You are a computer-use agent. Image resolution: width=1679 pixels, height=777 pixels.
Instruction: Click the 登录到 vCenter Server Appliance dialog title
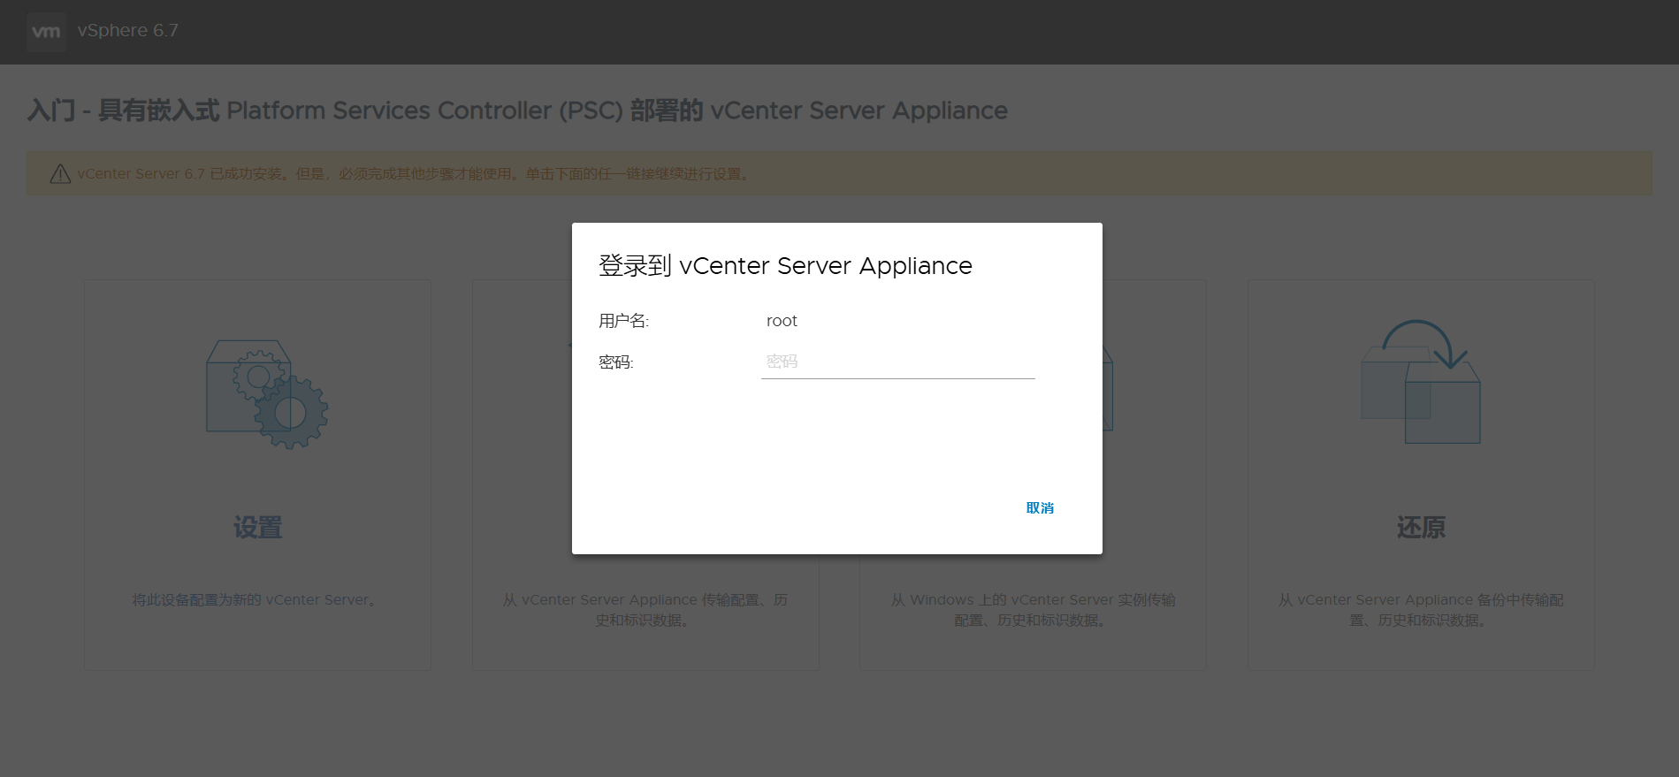pyautogui.click(x=785, y=266)
